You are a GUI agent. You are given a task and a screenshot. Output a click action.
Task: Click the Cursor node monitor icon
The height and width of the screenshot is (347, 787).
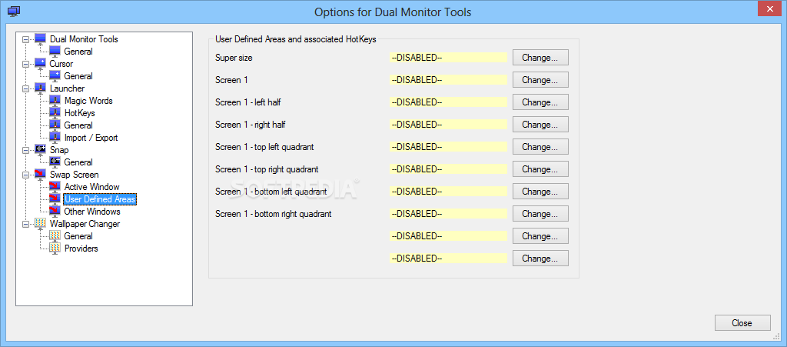click(x=40, y=64)
